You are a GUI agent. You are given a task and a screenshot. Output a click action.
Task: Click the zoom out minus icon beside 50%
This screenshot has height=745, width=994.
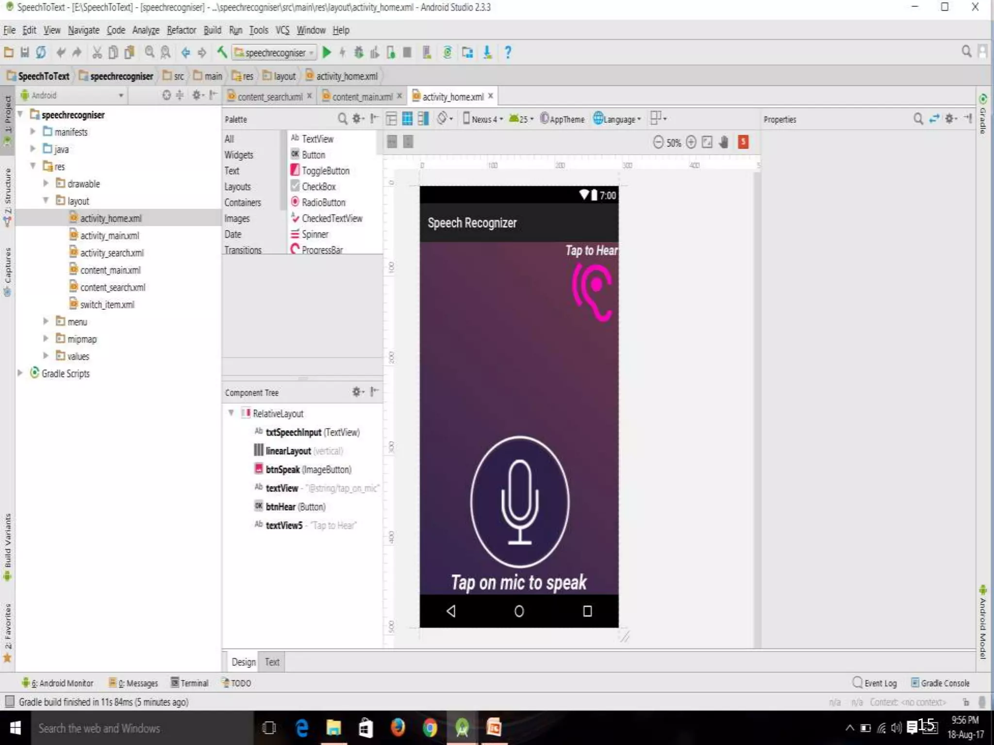coord(658,142)
